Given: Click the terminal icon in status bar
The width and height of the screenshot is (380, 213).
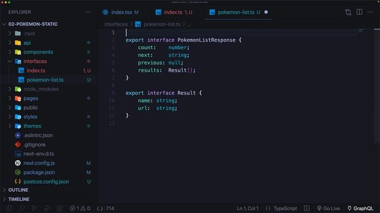Looking at the screenshot, I should click(x=306, y=208).
